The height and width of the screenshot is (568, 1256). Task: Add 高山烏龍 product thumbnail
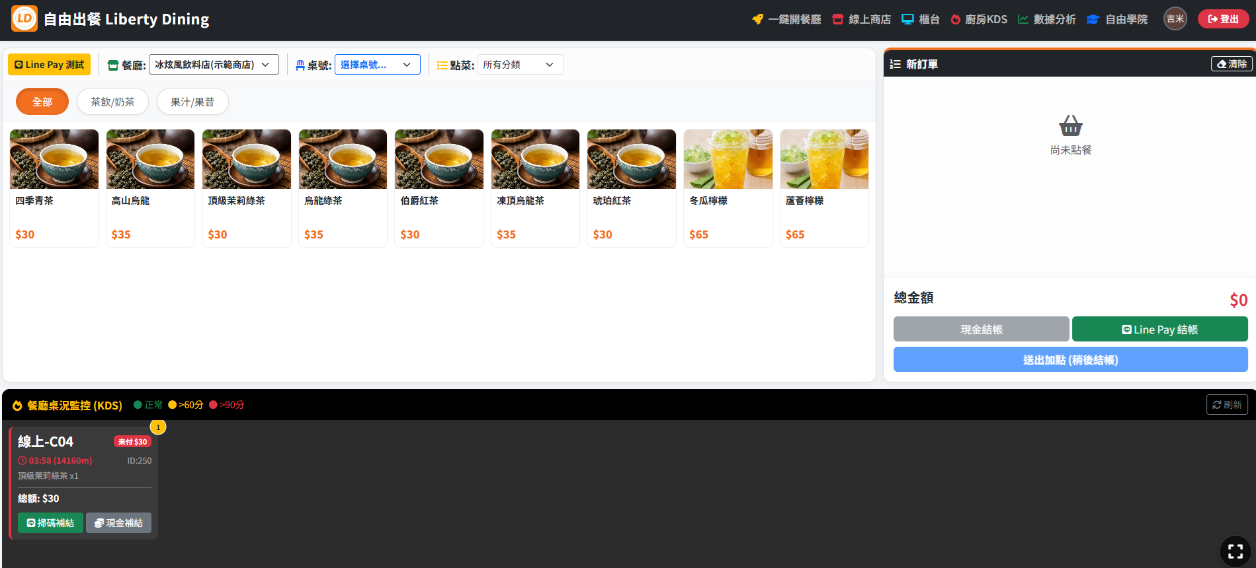click(x=150, y=159)
